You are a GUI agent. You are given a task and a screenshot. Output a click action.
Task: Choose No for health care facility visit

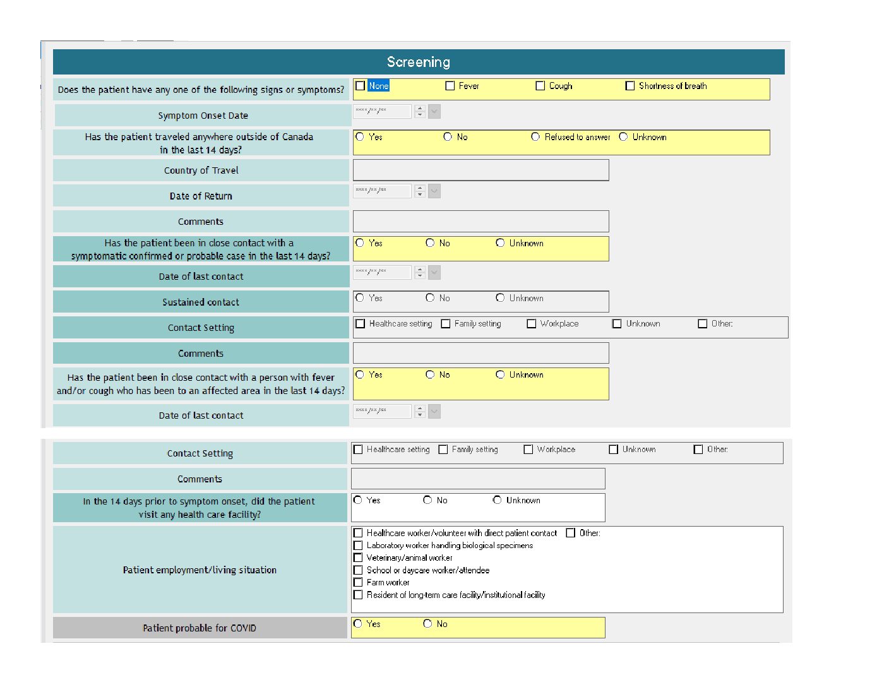428,500
